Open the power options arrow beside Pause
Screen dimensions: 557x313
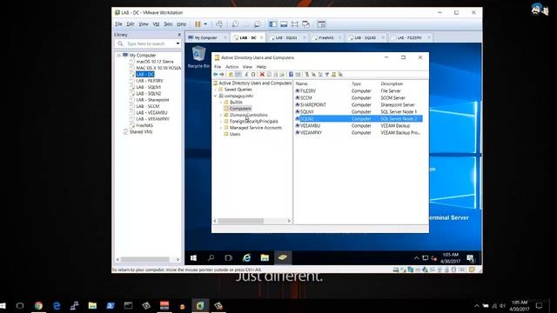(205, 24)
